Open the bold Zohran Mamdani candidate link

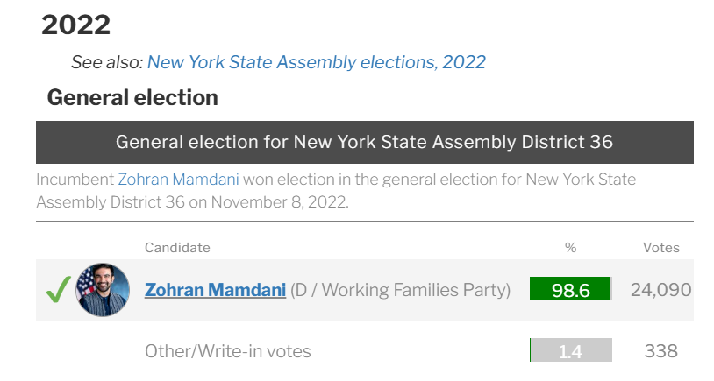click(215, 290)
